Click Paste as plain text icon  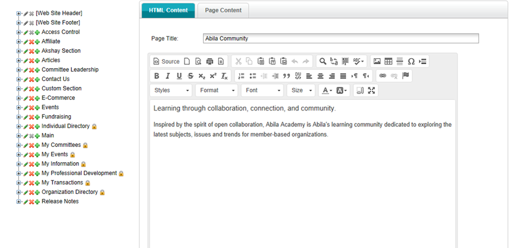click(272, 61)
